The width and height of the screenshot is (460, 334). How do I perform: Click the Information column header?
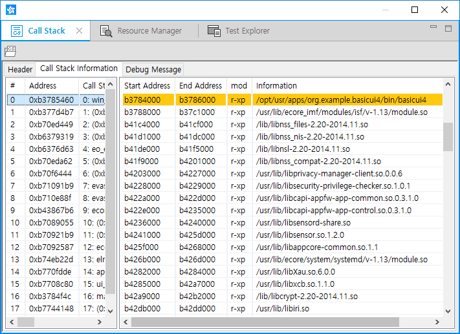coord(276,85)
